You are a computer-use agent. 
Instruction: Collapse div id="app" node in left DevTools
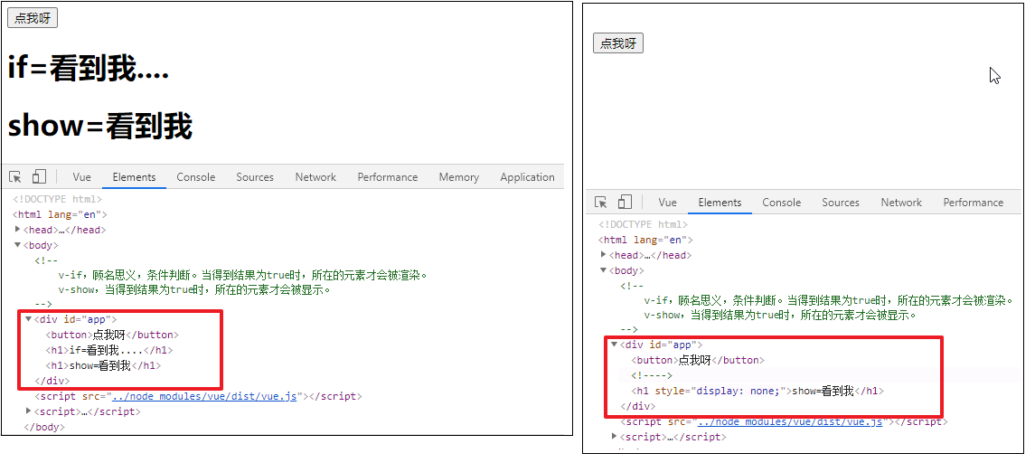pyautogui.click(x=28, y=319)
